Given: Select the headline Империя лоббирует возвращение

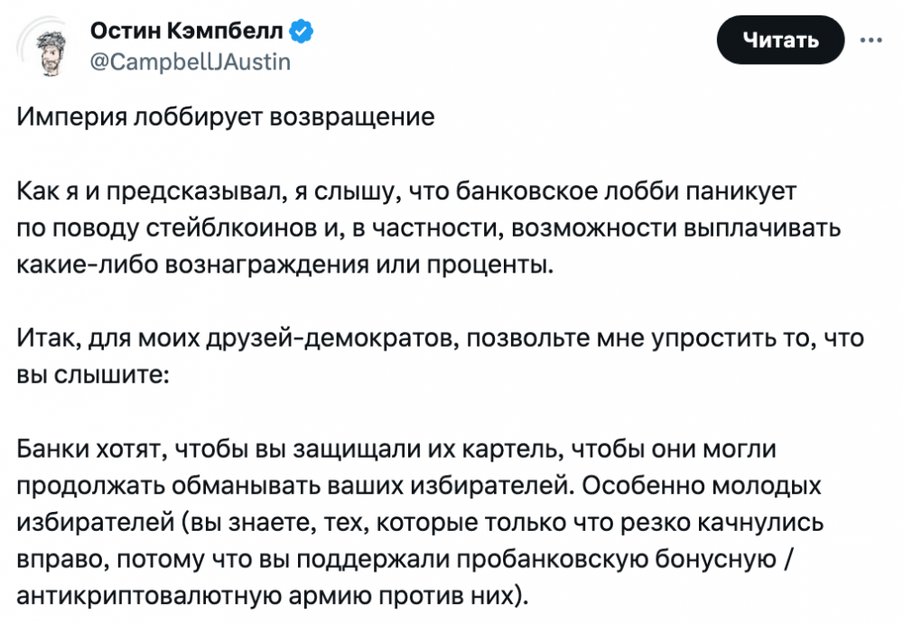Looking at the screenshot, I should point(225,116).
